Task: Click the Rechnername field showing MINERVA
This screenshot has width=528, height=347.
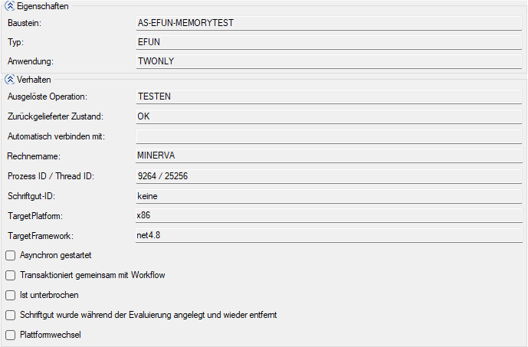Action: click(330, 156)
